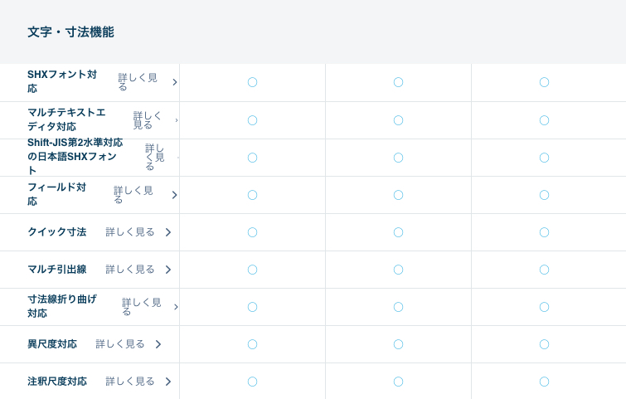
Task: Click chevron arrow beside フィールド対応
Action: point(174,195)
